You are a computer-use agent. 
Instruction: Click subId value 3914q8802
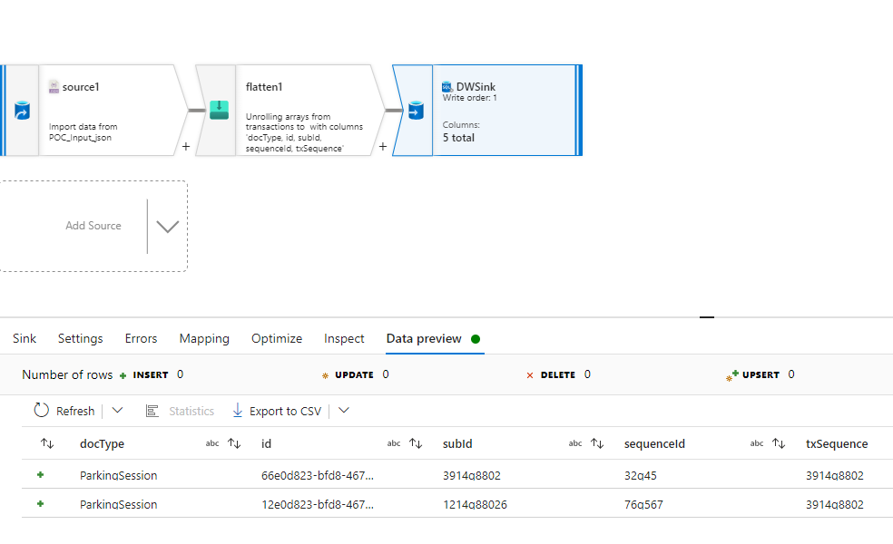(472, 475)
